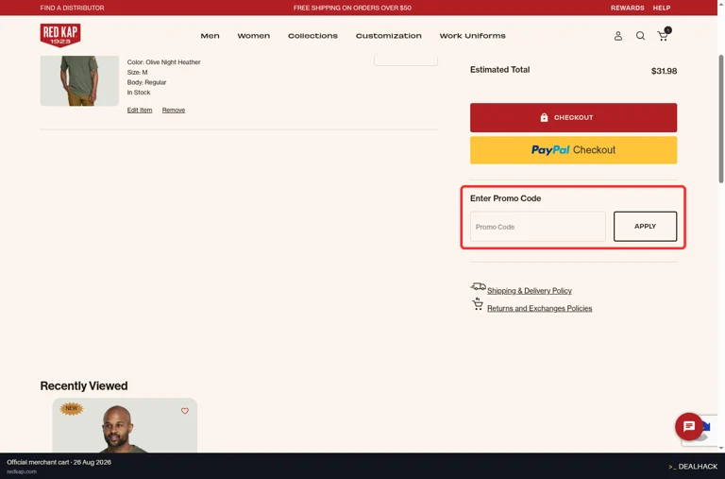725x479 pixels.
Task: Click the free shipping banner text
Action: click(352, 8)
